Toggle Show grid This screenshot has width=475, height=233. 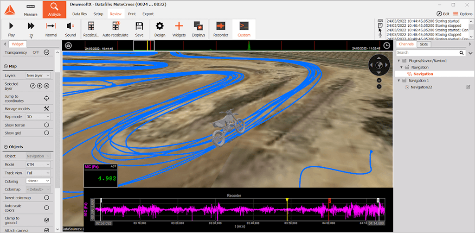point(47,133)
